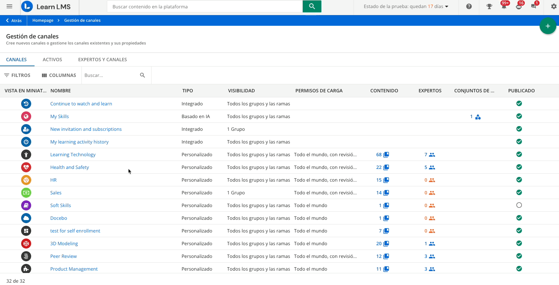
Task: Click the green plus add channel button
Action: pos(548,26)
